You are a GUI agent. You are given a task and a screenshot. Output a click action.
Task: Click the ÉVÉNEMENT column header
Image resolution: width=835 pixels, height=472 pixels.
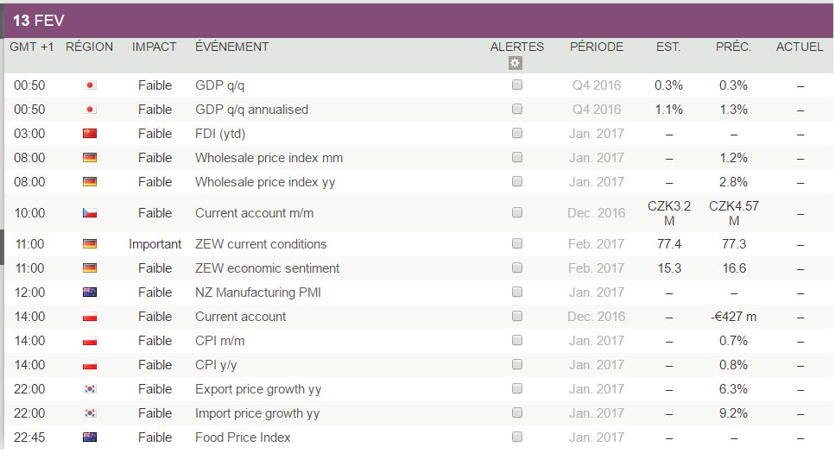click(x=231, y=47)
